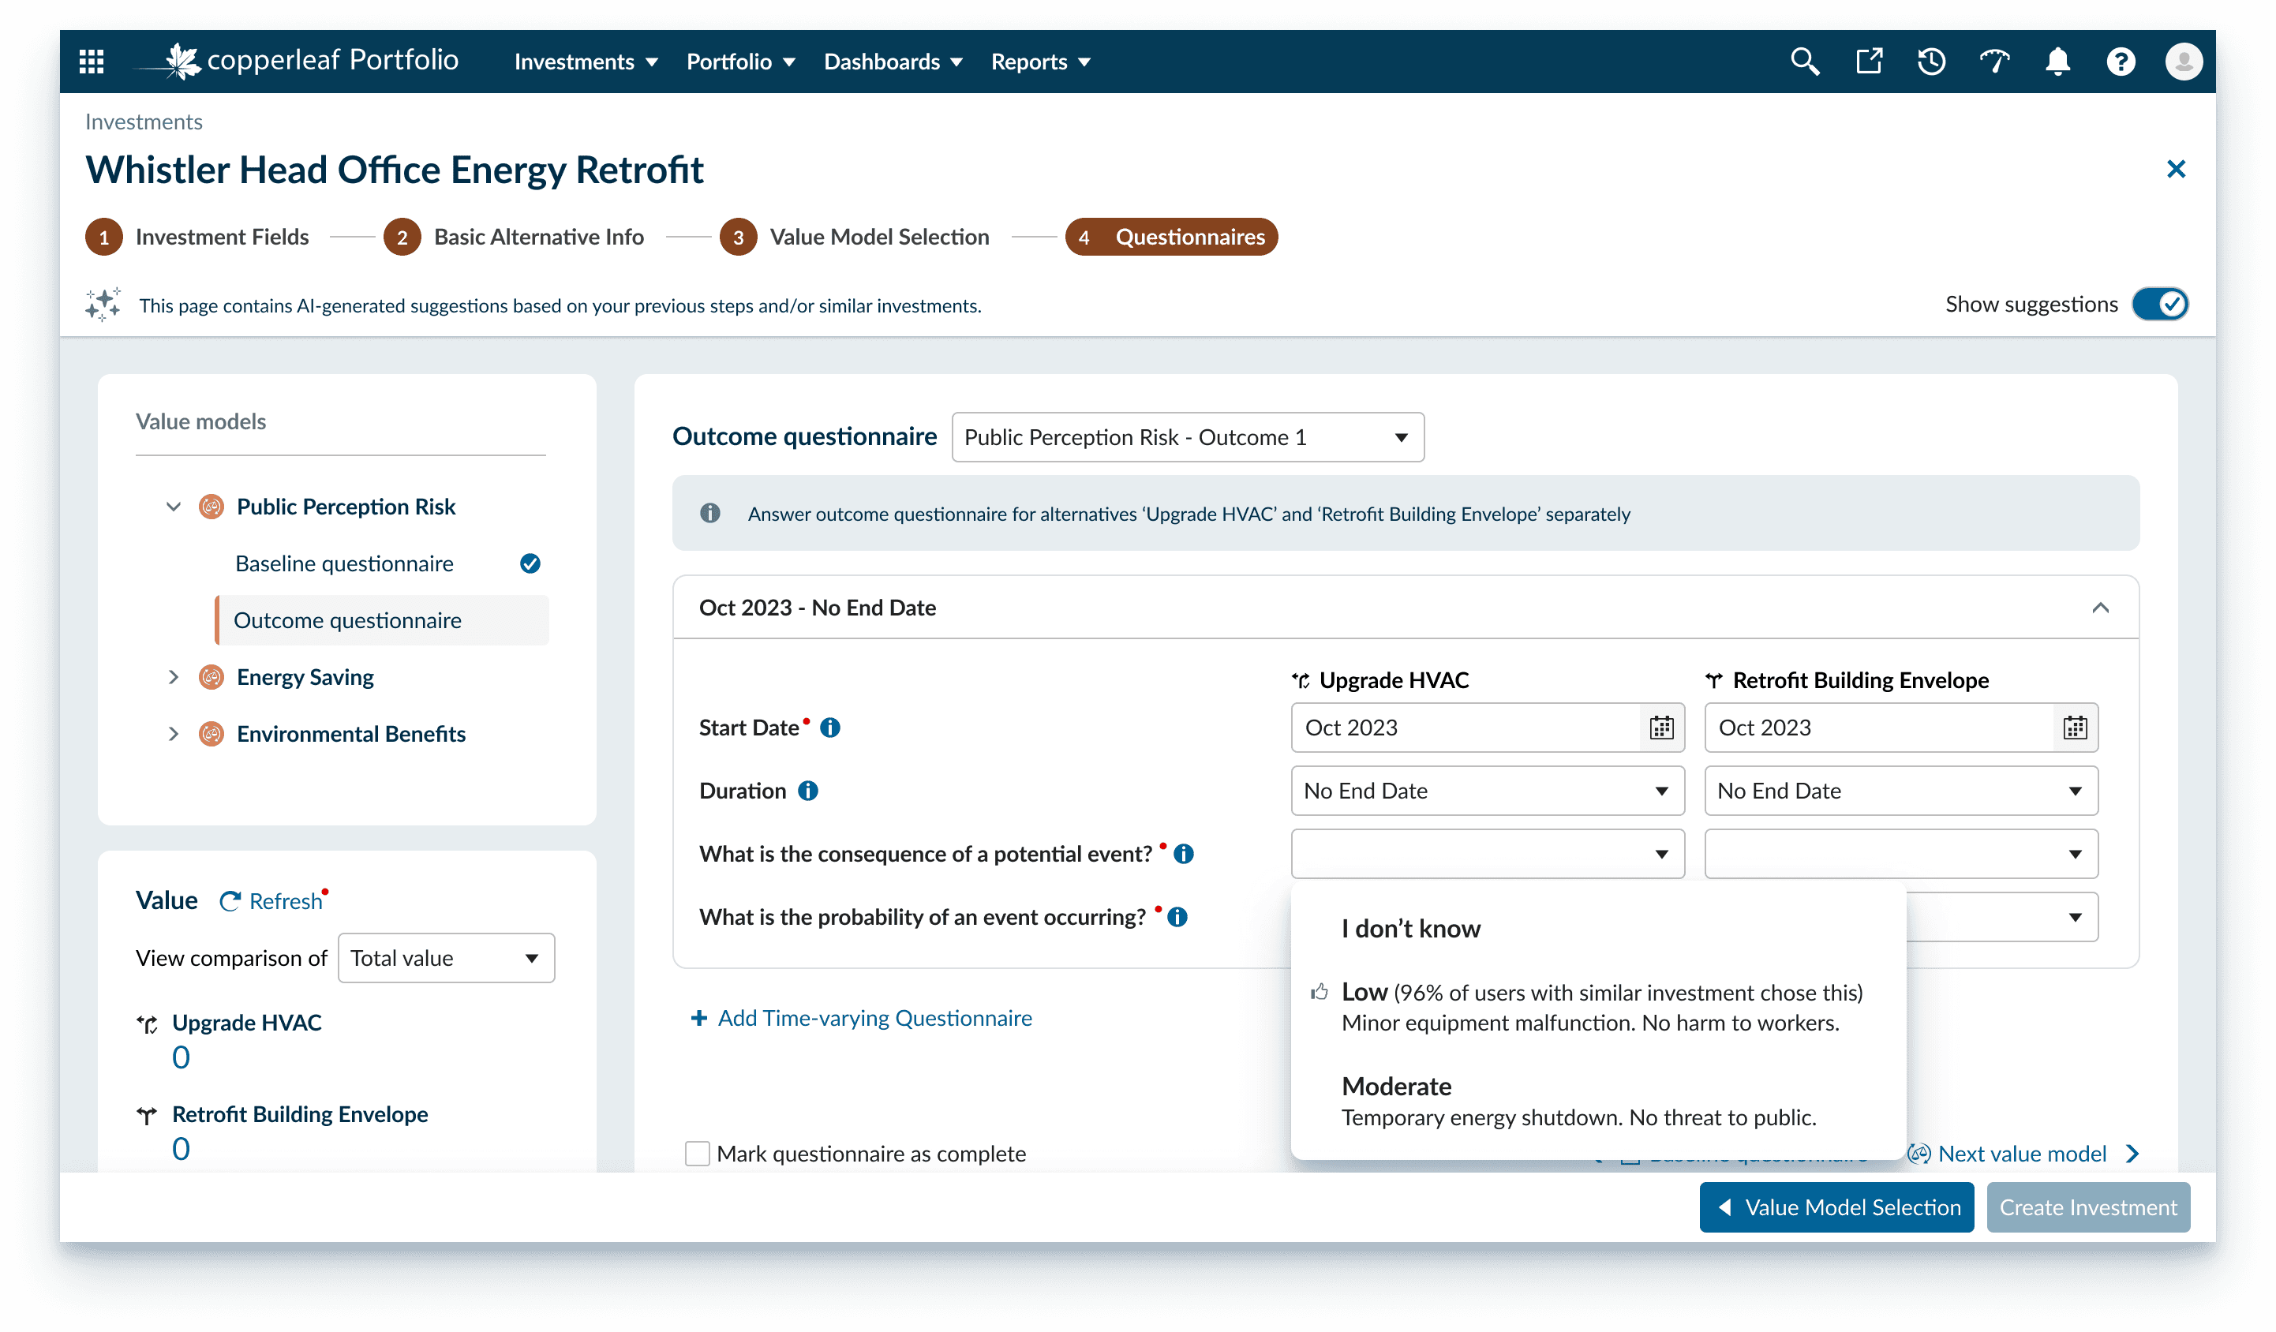Open the Total value comparison dropdown
2276x1332 pixels.
pos(445,958)
